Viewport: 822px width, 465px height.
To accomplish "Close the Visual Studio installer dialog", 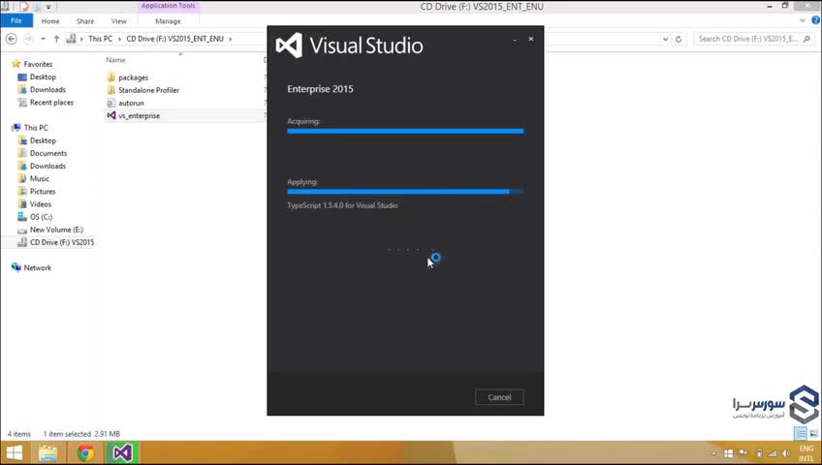I will pos(530,39).
